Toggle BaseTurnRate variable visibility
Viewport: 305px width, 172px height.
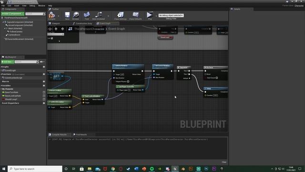tap(44, 92)
